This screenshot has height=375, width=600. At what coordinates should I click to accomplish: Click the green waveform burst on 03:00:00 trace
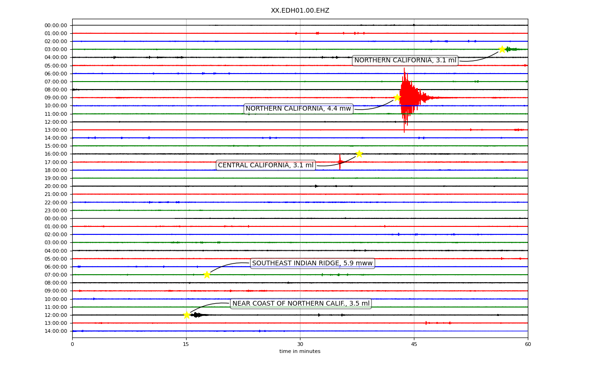pos(511,49)
